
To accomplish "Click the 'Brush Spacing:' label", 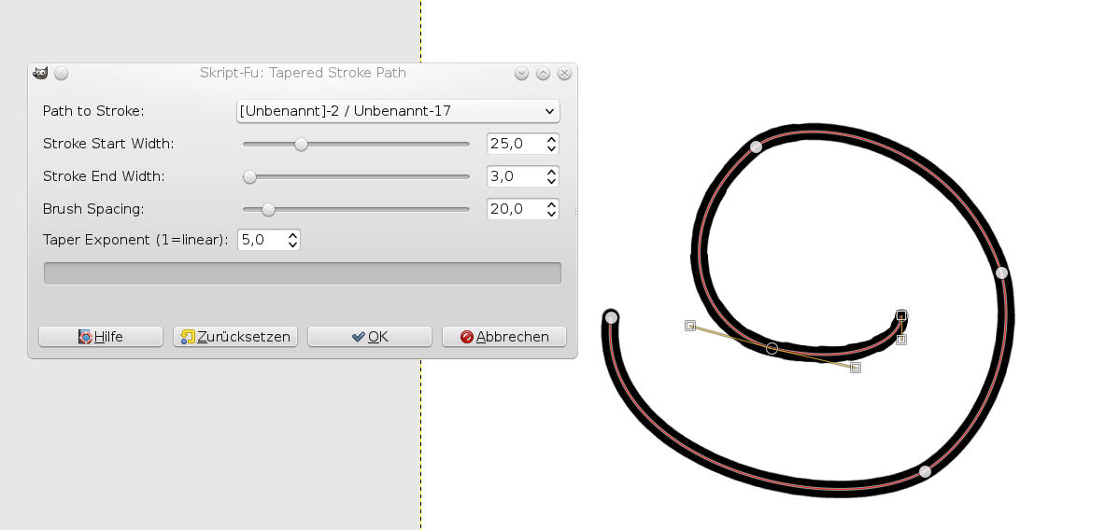I will pyautogui.click(x=93, y=209).
